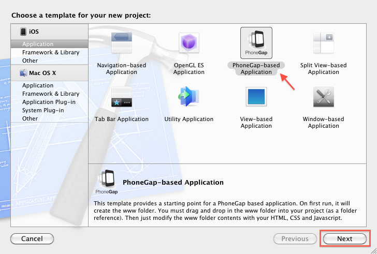
Task: Click the Next button
Action: (x=345, y=238)
